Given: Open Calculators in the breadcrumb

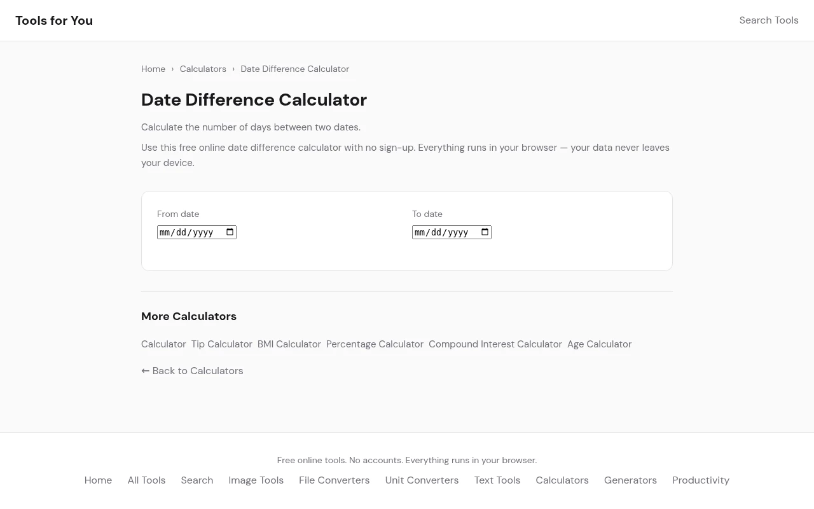Looking at the screenshot, I should (203, 69).
